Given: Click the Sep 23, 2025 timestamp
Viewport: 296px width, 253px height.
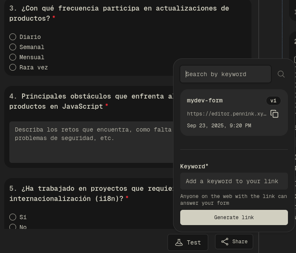Looking at the screenshot, I should point(219,126).
